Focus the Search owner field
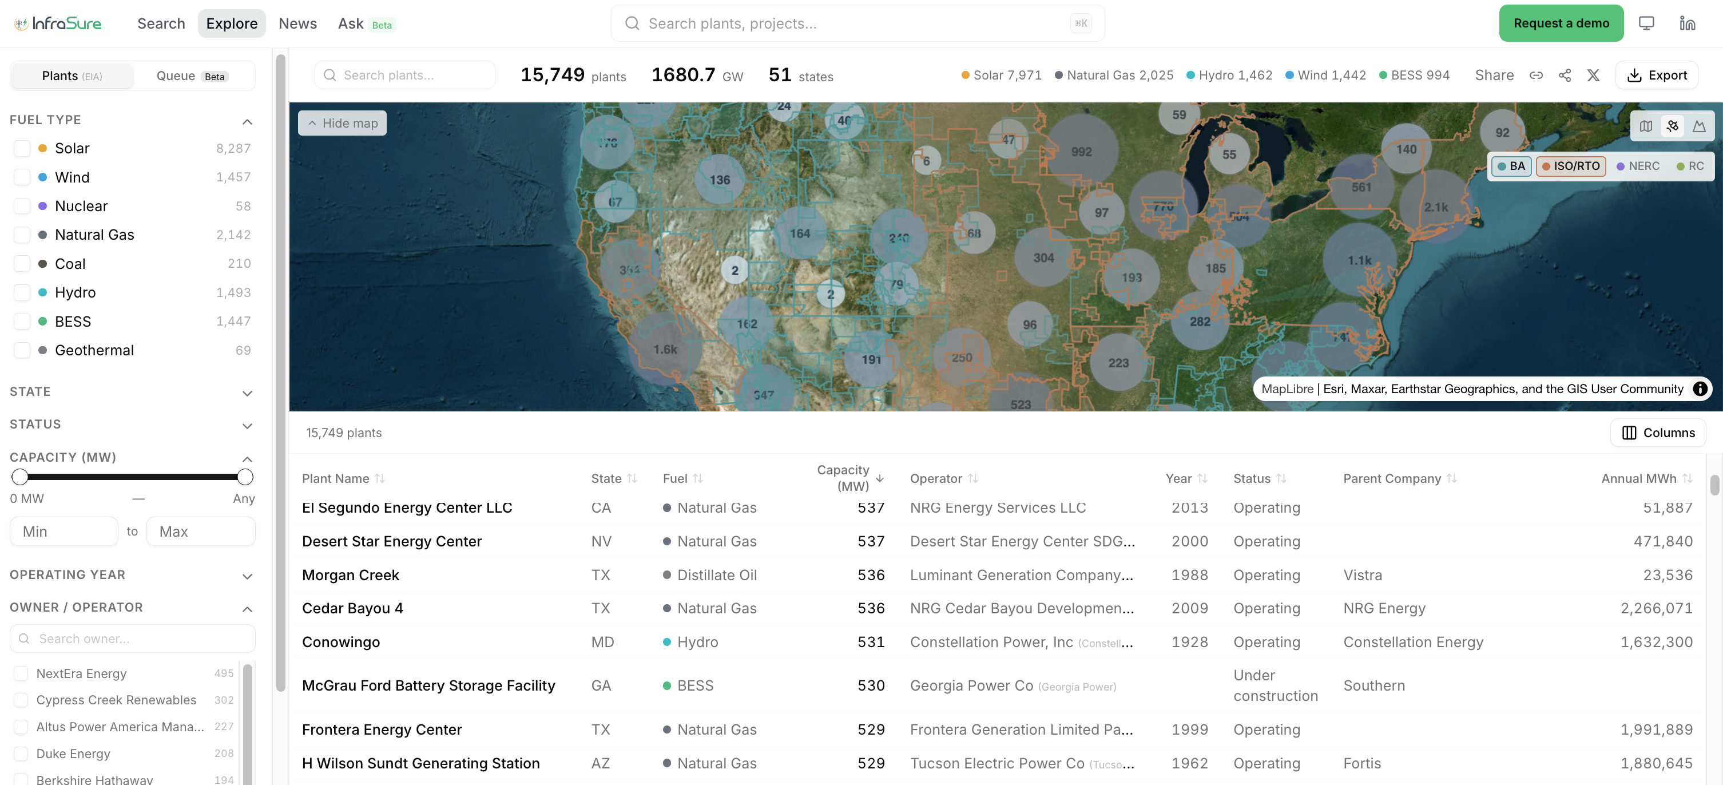Viewport: 1723px width, 785px height. click(133, 639)
